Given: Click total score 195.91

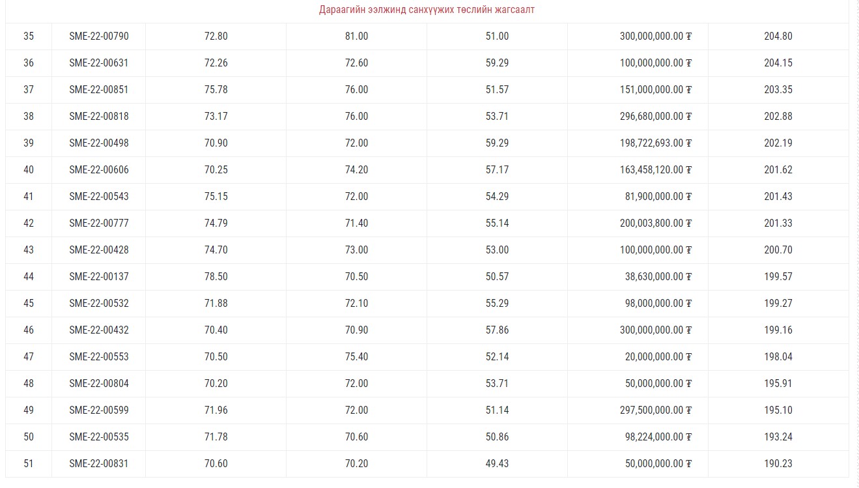Looking at the screenshot, I should click(778, 384).
